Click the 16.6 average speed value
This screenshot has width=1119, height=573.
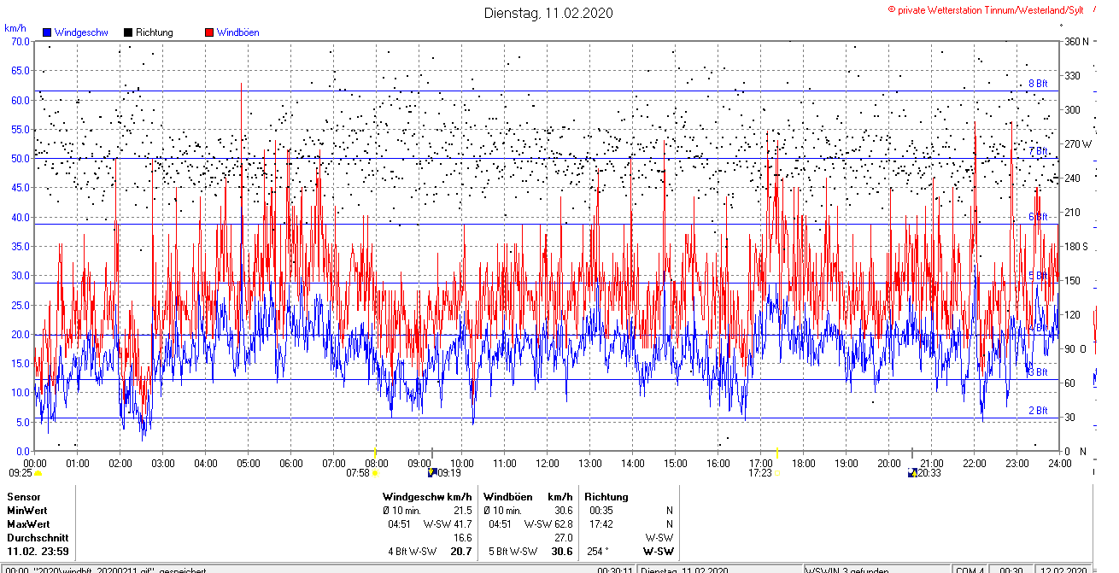coord(462,537)
